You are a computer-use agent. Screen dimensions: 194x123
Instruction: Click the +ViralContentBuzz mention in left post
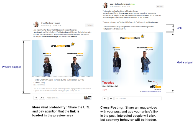pos(62,32)
